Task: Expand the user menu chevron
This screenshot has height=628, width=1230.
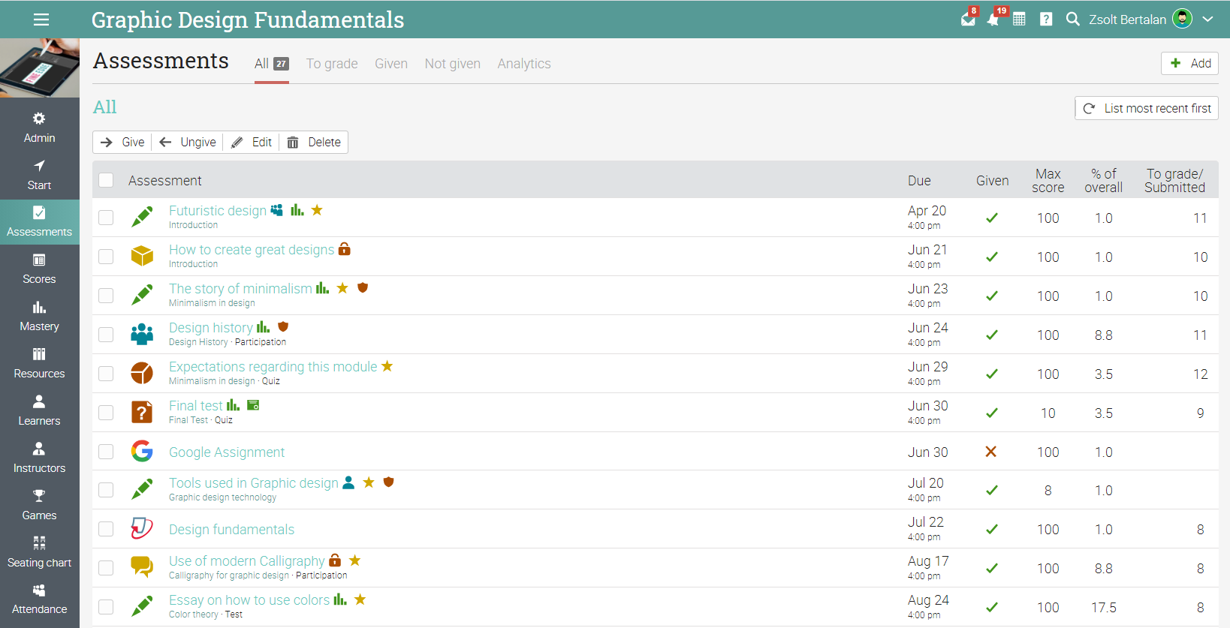Action: tap(1207, 19)
